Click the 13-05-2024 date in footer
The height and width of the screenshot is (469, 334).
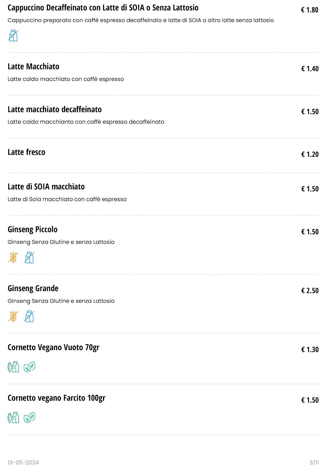pyautogui.click(x=23, y=463)
